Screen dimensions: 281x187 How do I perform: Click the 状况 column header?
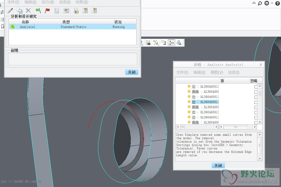pos(118,22)
